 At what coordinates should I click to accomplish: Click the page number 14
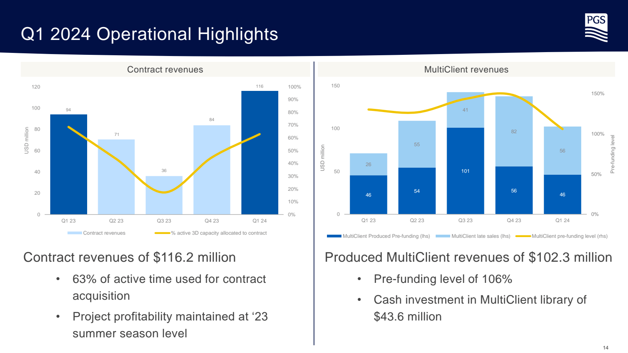pyautogui.click(x=606, y=348)
